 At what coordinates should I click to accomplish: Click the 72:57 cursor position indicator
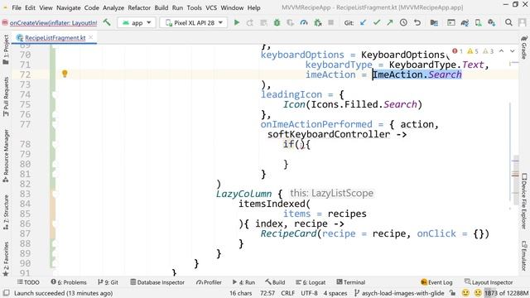click(x=267, y=293)
